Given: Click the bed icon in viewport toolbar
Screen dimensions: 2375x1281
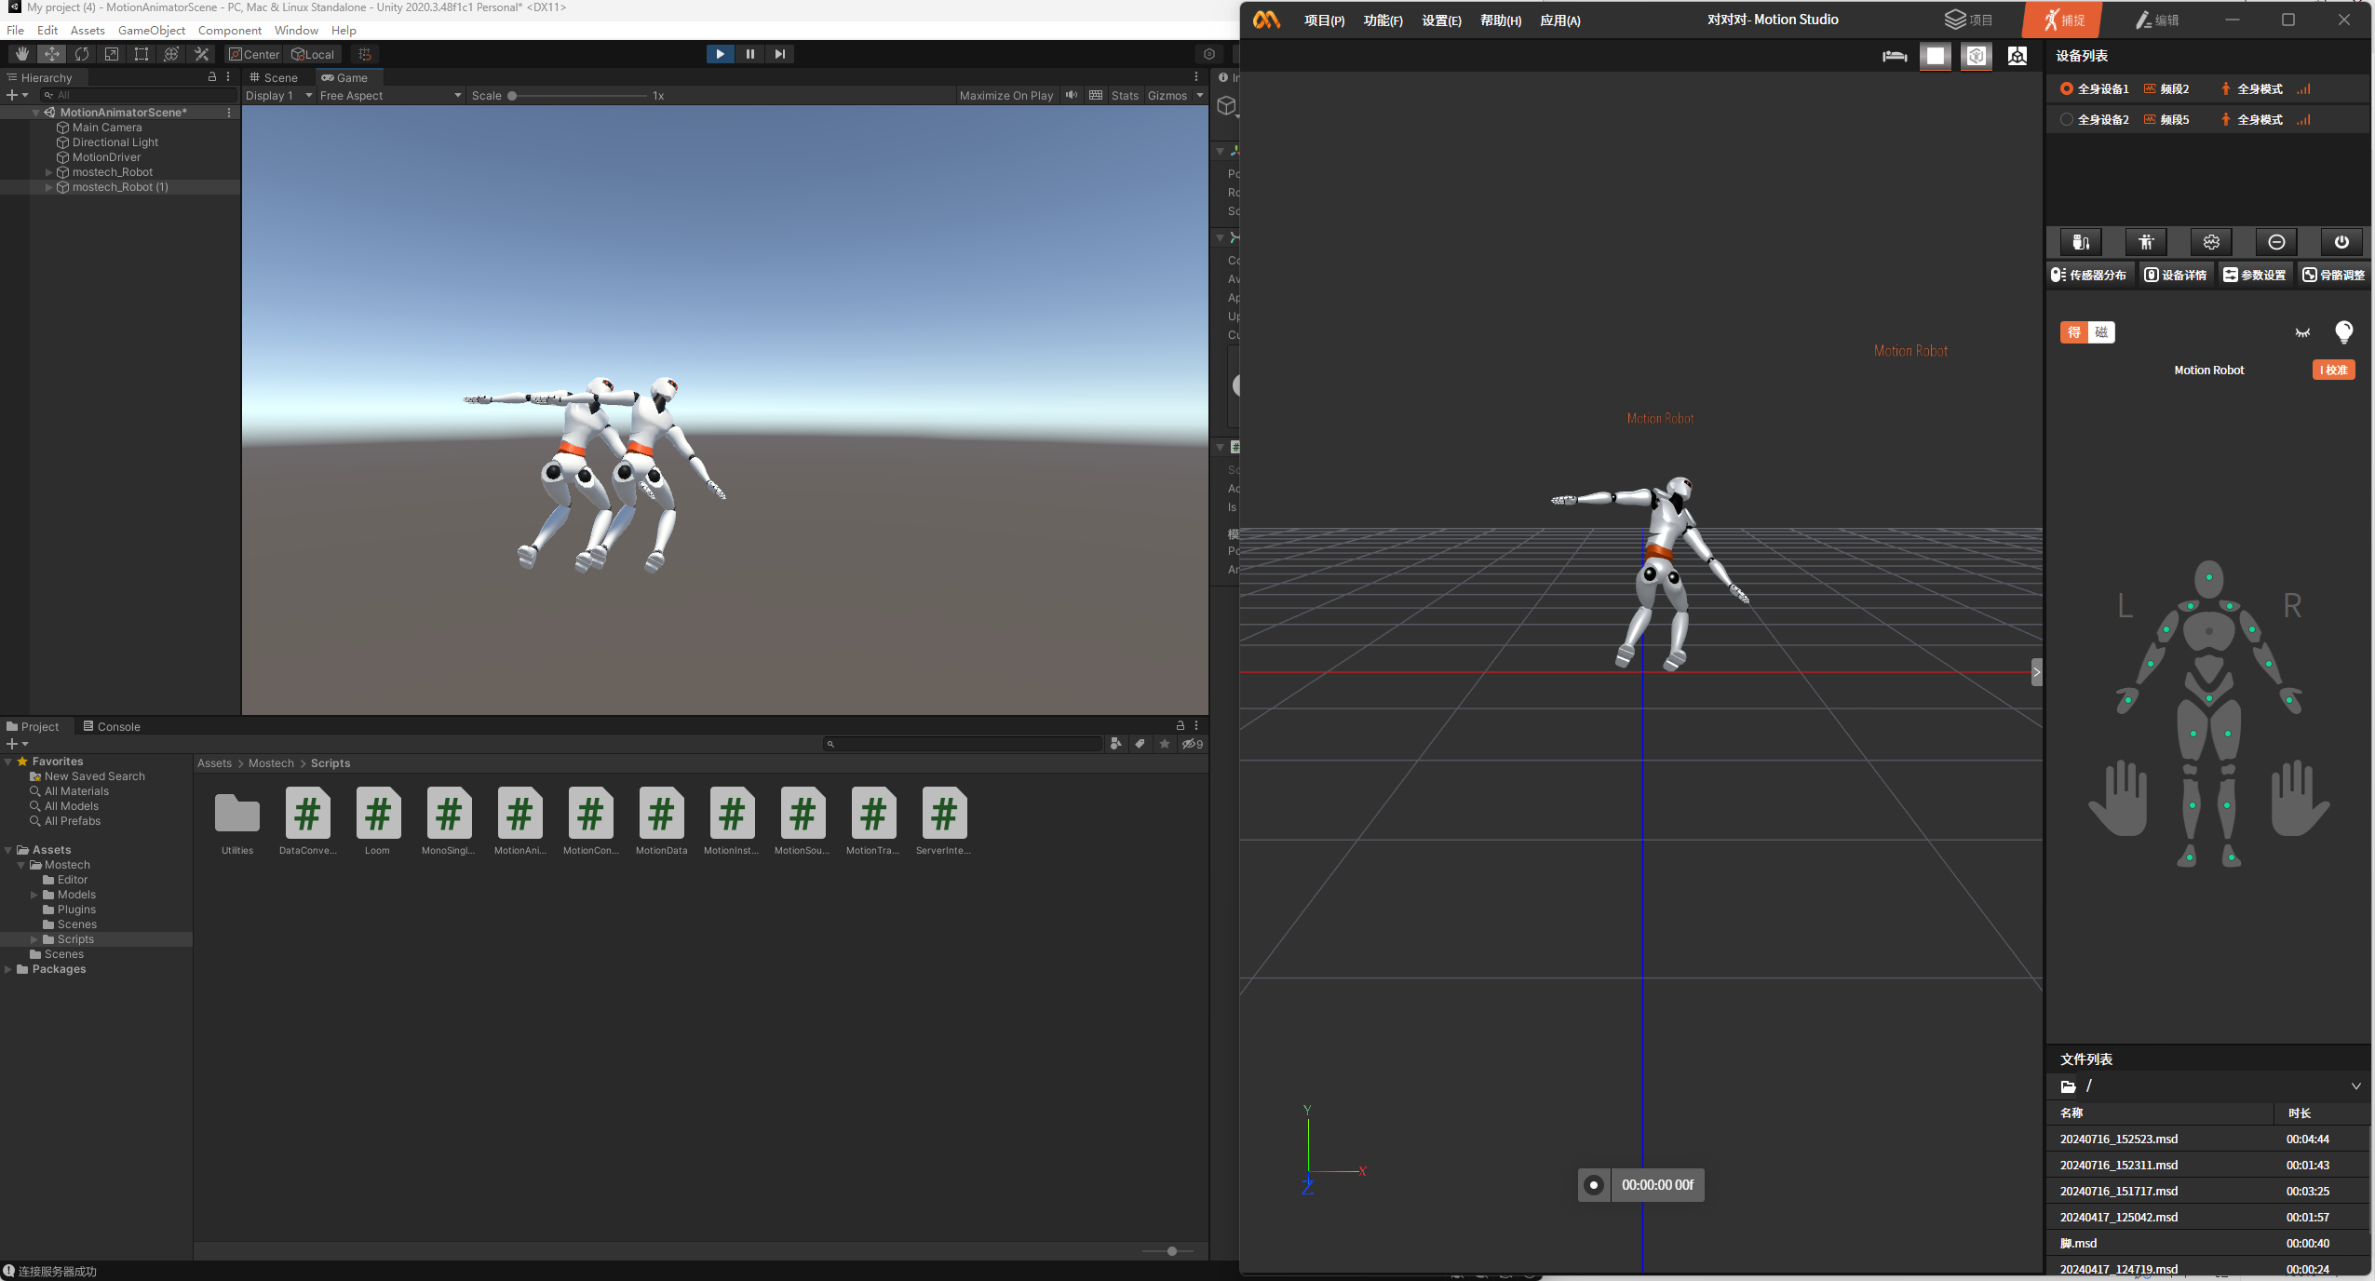Looking at the screenshot, I should 1894,56.
